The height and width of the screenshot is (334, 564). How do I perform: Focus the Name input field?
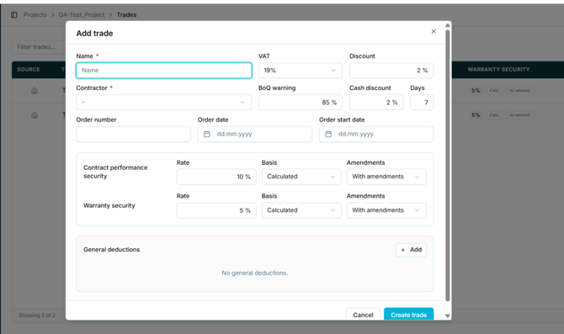tap(163, 71)
